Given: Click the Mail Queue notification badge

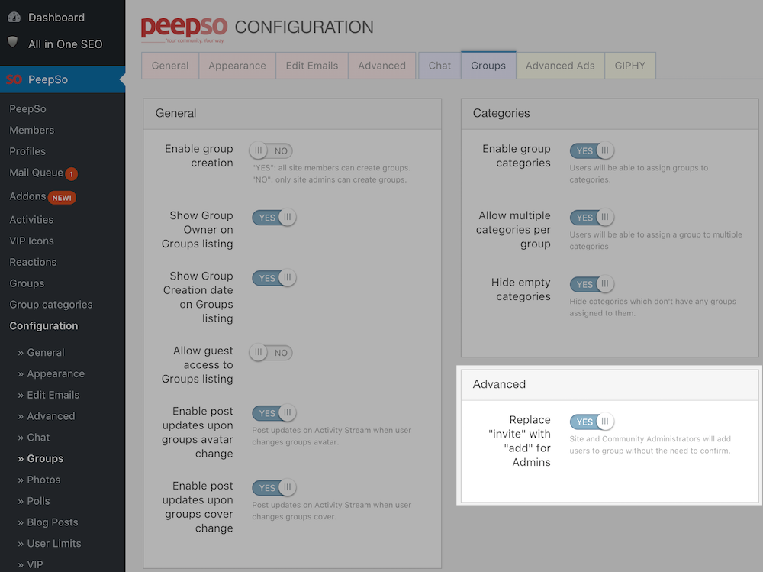Looking at the screenshot, I should click(x=71, y=174).
